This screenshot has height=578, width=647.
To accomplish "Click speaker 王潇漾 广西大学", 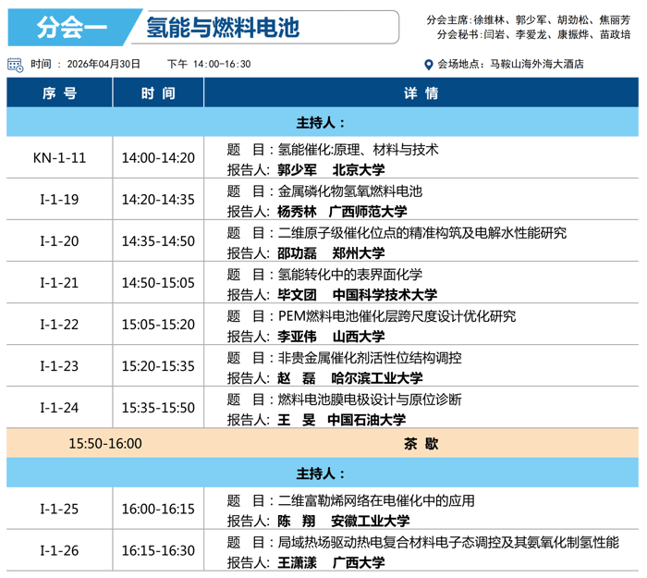I will pos(331,562).
